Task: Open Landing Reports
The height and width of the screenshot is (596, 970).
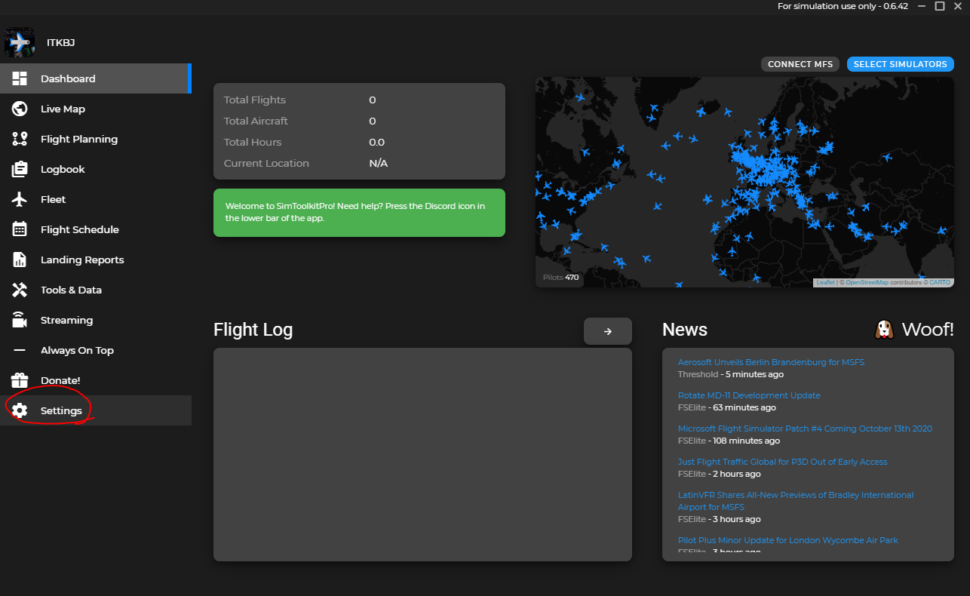Action: [x=95, y=260]
